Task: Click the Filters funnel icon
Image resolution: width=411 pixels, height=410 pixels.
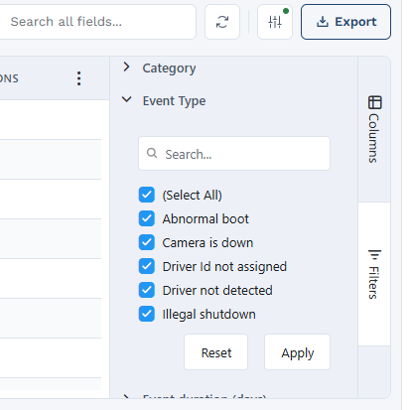Action: [374, 255]
